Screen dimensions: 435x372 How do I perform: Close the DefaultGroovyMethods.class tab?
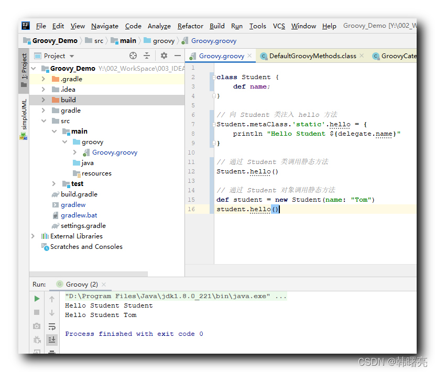(x=362, y=56)
